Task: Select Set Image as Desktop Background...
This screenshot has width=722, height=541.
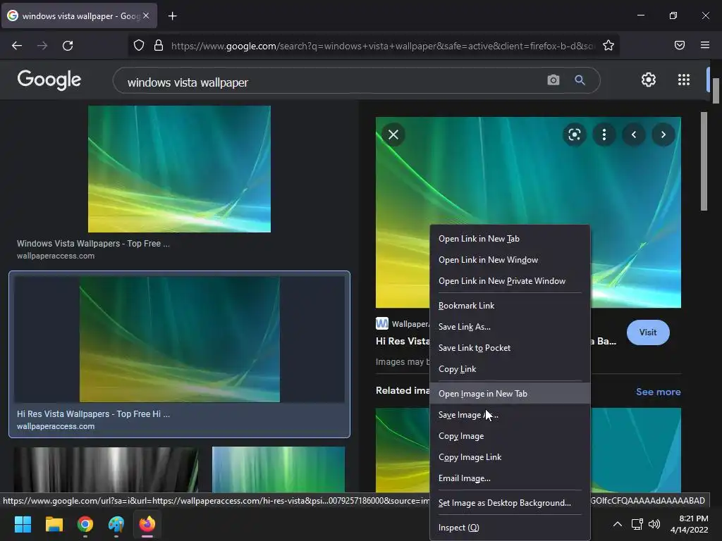Action: click(x=510, y=503)
